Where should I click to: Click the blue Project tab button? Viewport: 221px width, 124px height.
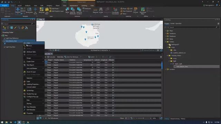[x=4, y=6]
